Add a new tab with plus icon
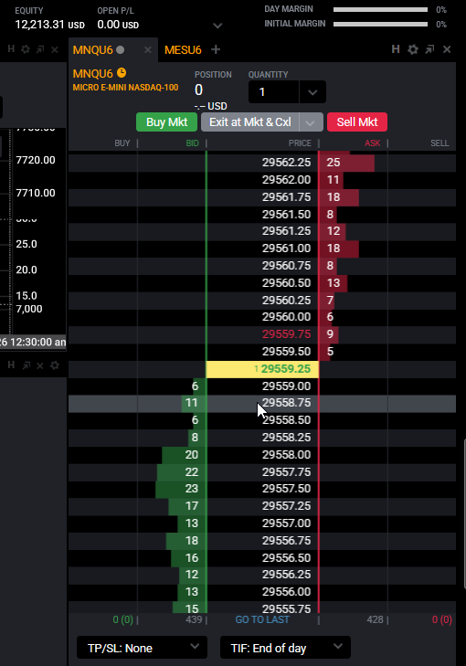This screenshot has height=666, width=466. pyautogui.click(x=216, y=49)
